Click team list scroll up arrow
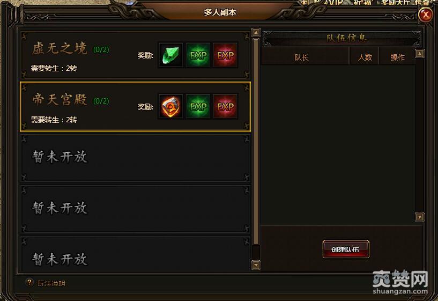 click(x=420, y=53)
